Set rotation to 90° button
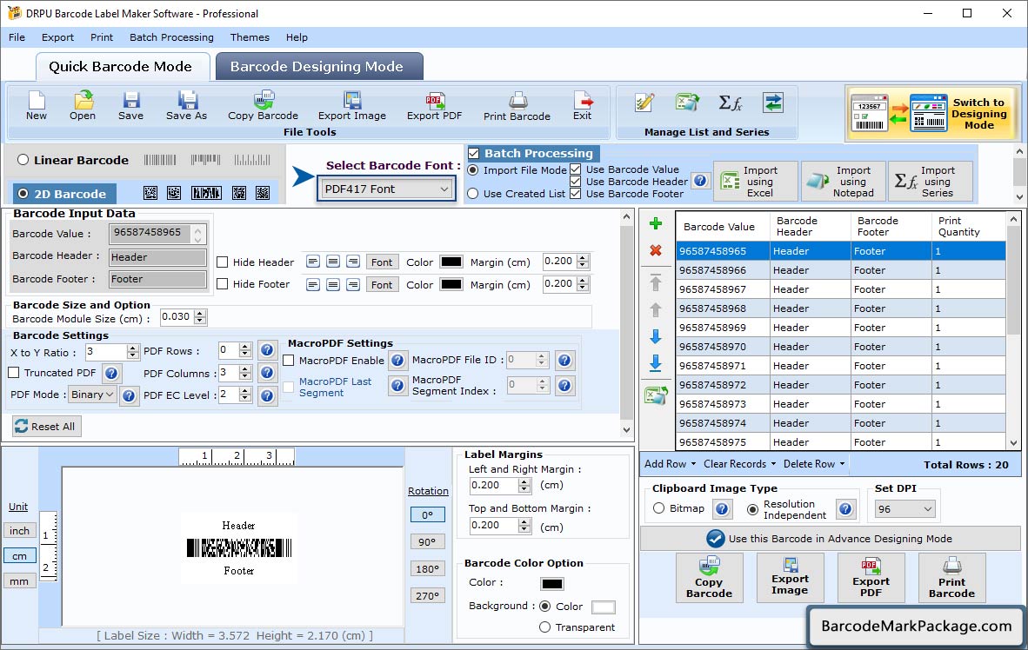The image size is (1028, 650). pyautogui.click(x=427, y=542)
